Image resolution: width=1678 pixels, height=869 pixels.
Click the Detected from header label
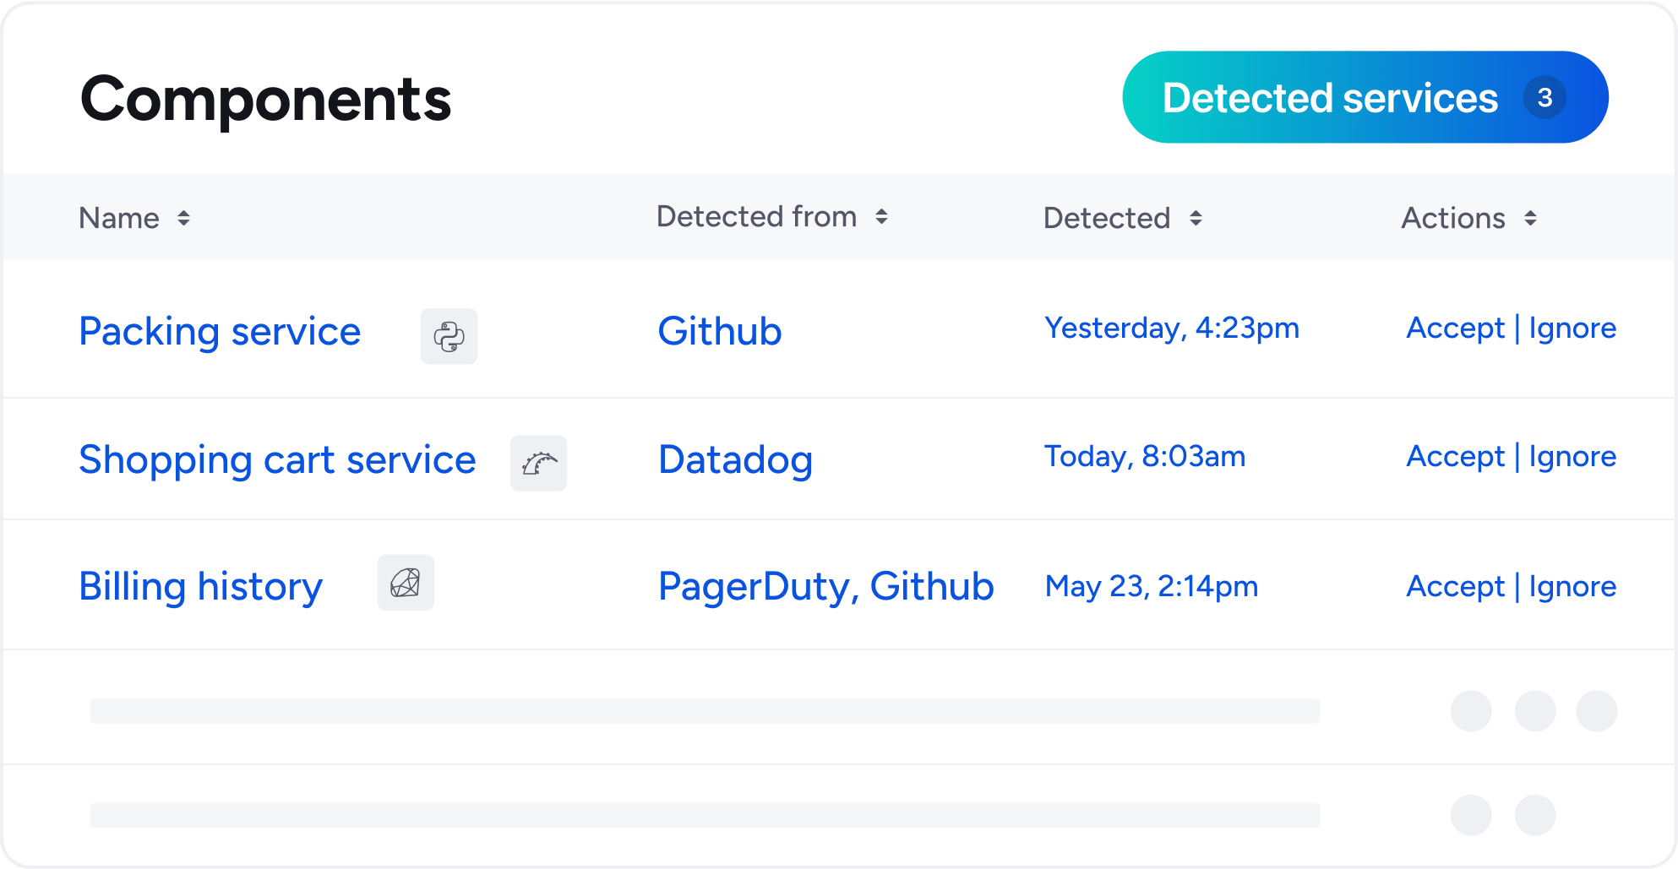[x=757, y=217]
